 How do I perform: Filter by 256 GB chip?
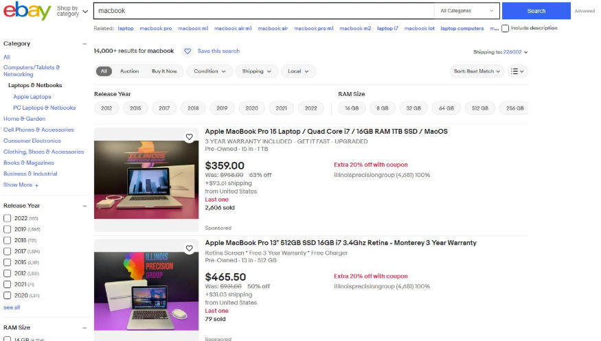pyautogui.click(x=514, y=108)
